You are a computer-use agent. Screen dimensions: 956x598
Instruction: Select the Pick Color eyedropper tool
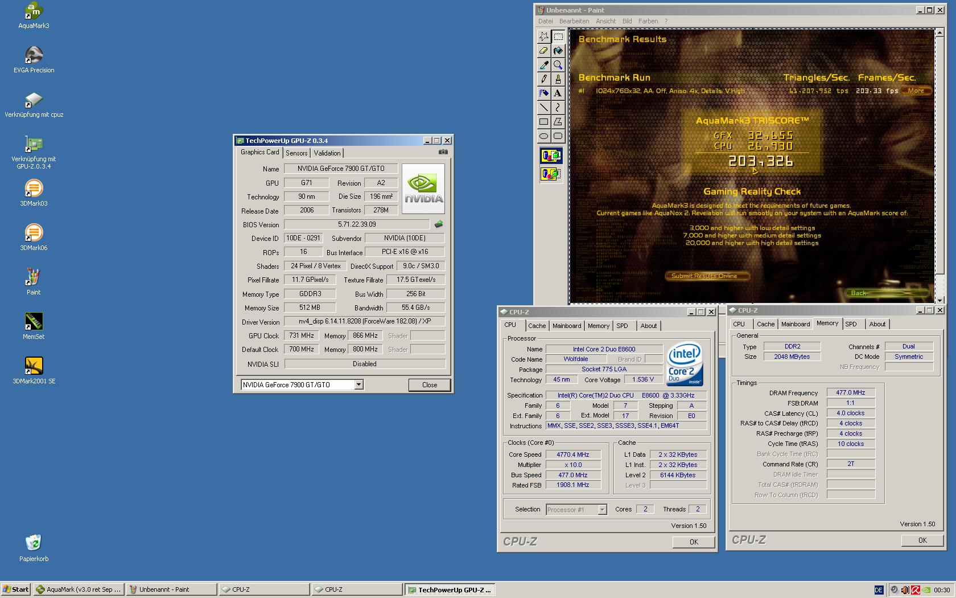544,65
